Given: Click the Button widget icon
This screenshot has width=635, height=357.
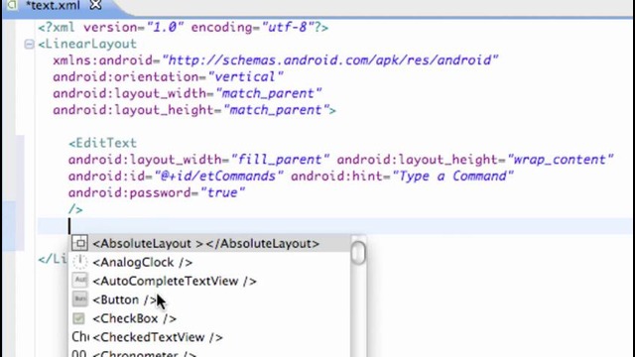Looking at the screenshot, I should coord(79,299).
